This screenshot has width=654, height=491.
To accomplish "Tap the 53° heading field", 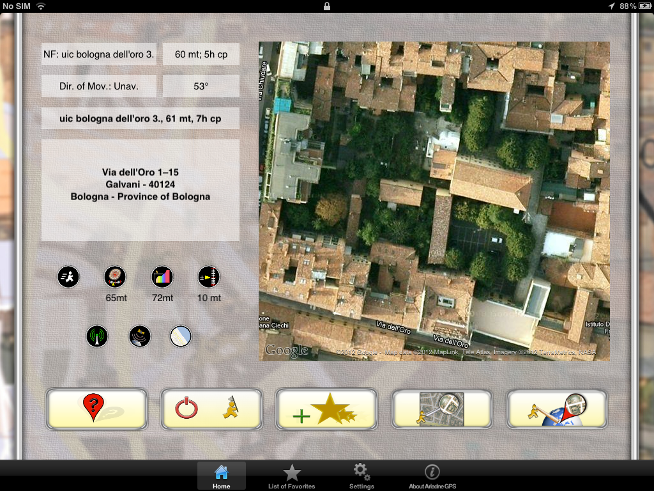I will (x=201, y=86).
